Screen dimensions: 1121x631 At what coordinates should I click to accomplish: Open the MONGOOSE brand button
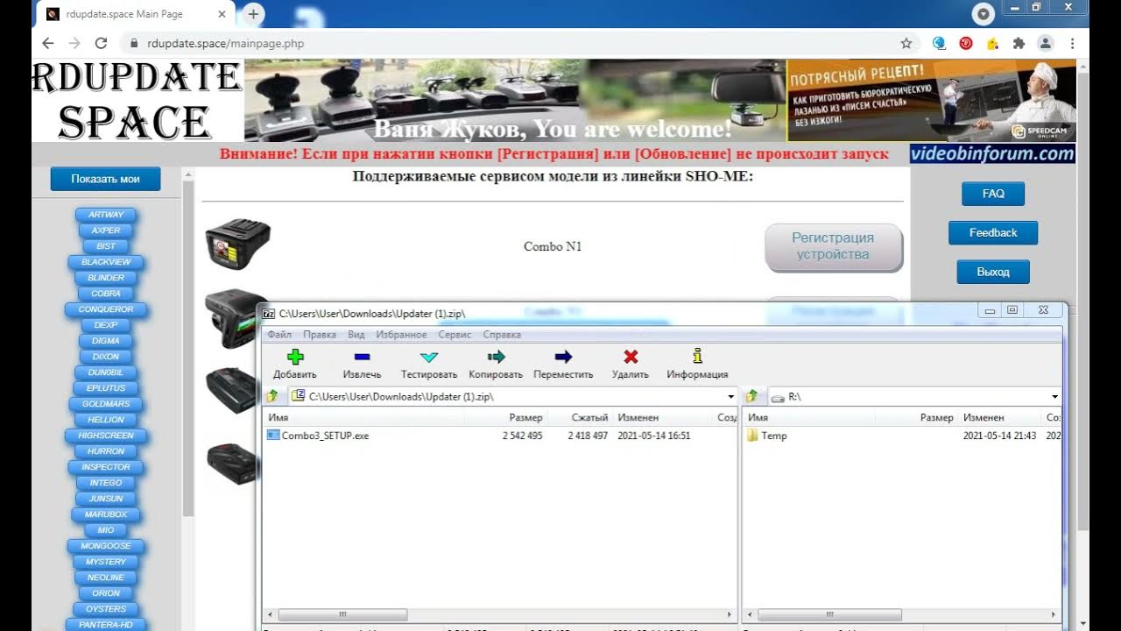coord(106,546)
